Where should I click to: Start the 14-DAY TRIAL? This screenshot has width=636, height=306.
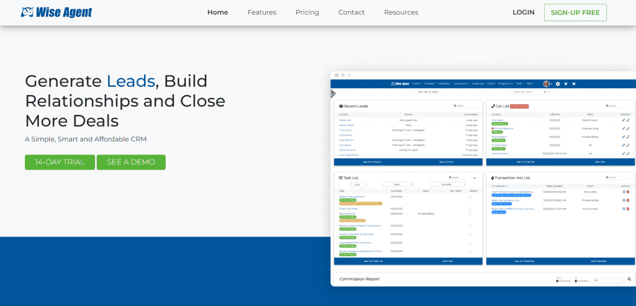(x=60, y=162)
